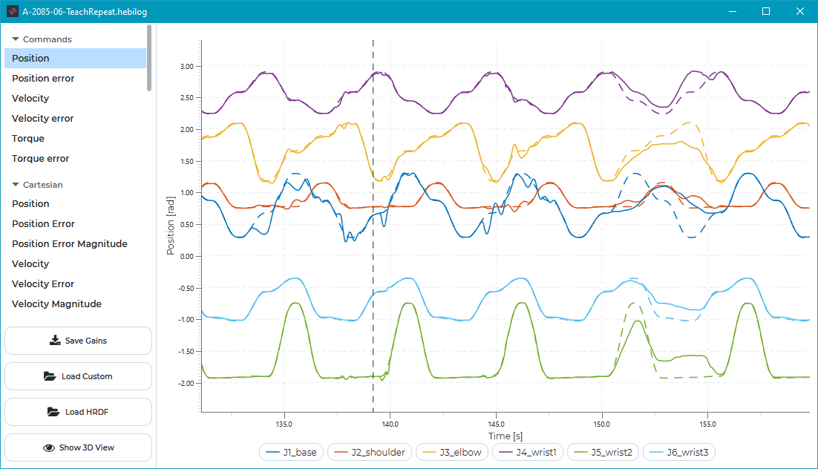Hide the J2_shoulder series
Image resolution: width=818 pixels, height=469 pixels.
coord(370,452)
